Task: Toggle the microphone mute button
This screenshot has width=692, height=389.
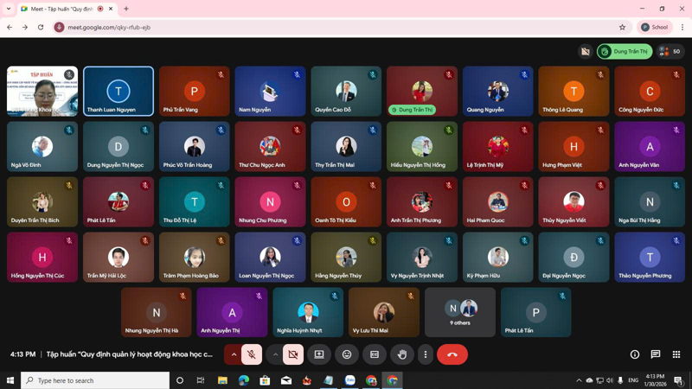Action: click(252, 354)
